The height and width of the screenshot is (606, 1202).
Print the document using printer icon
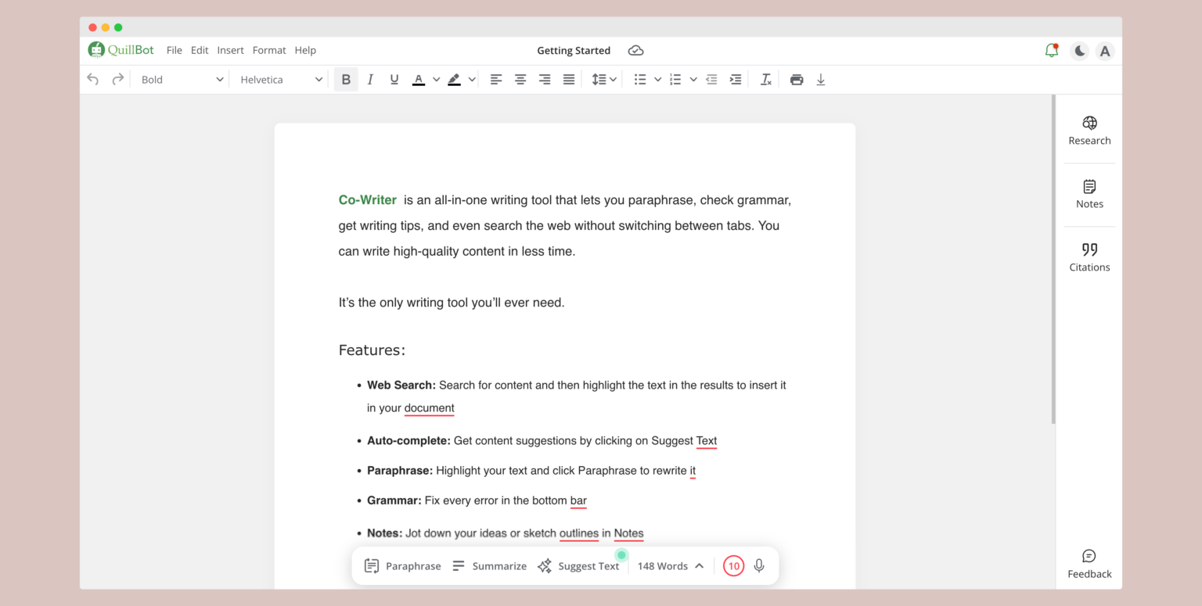click(797, 80)
